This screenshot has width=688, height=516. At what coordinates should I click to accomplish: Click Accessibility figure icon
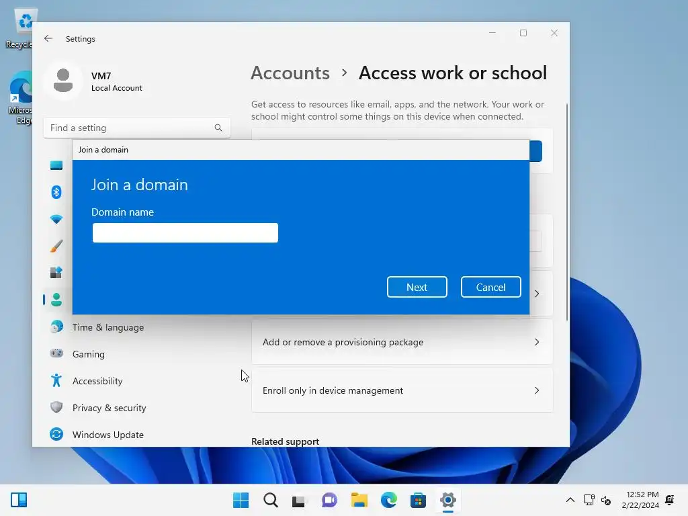(x=56, y=380)
